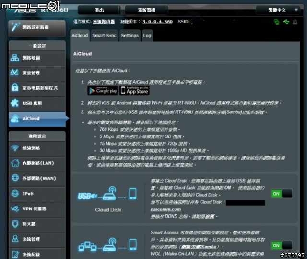Click the Samba network neighborhood link

pos(199,247)
